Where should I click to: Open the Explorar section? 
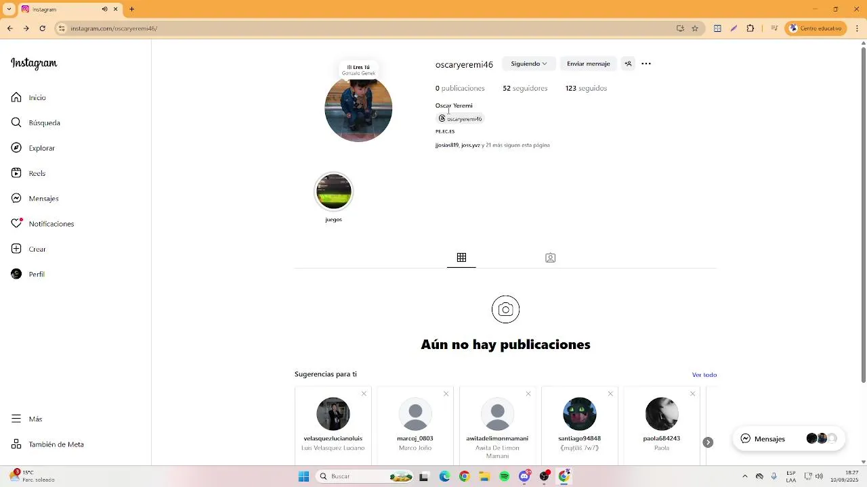33,148
